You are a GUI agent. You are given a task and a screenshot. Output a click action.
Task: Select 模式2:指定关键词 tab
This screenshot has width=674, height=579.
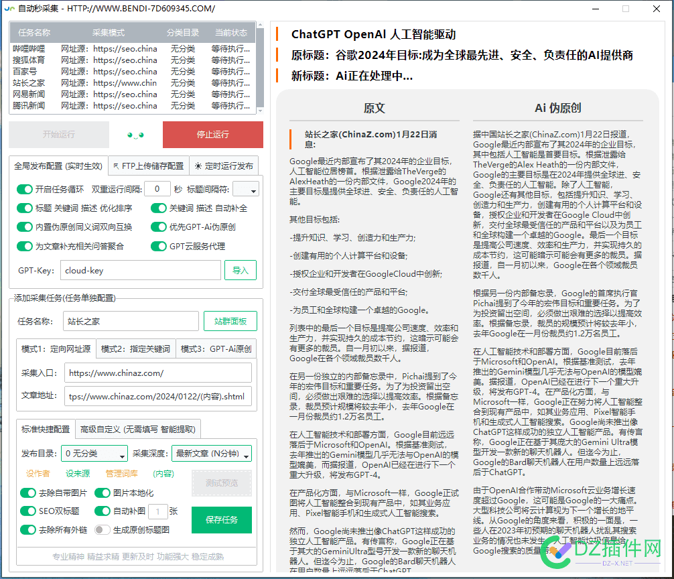pyautogui.click(x=135, y=348)
